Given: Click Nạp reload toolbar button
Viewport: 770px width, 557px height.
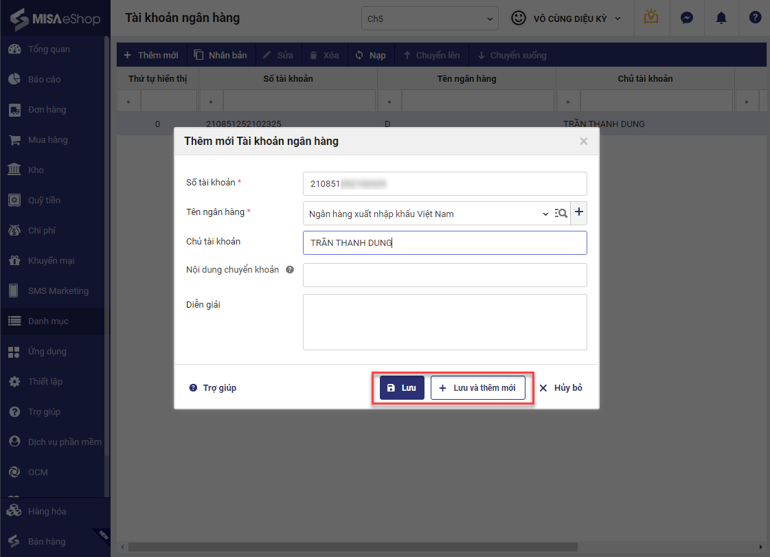Looking at the screenshot, I should pyautogui.click(x=371, y=55).
